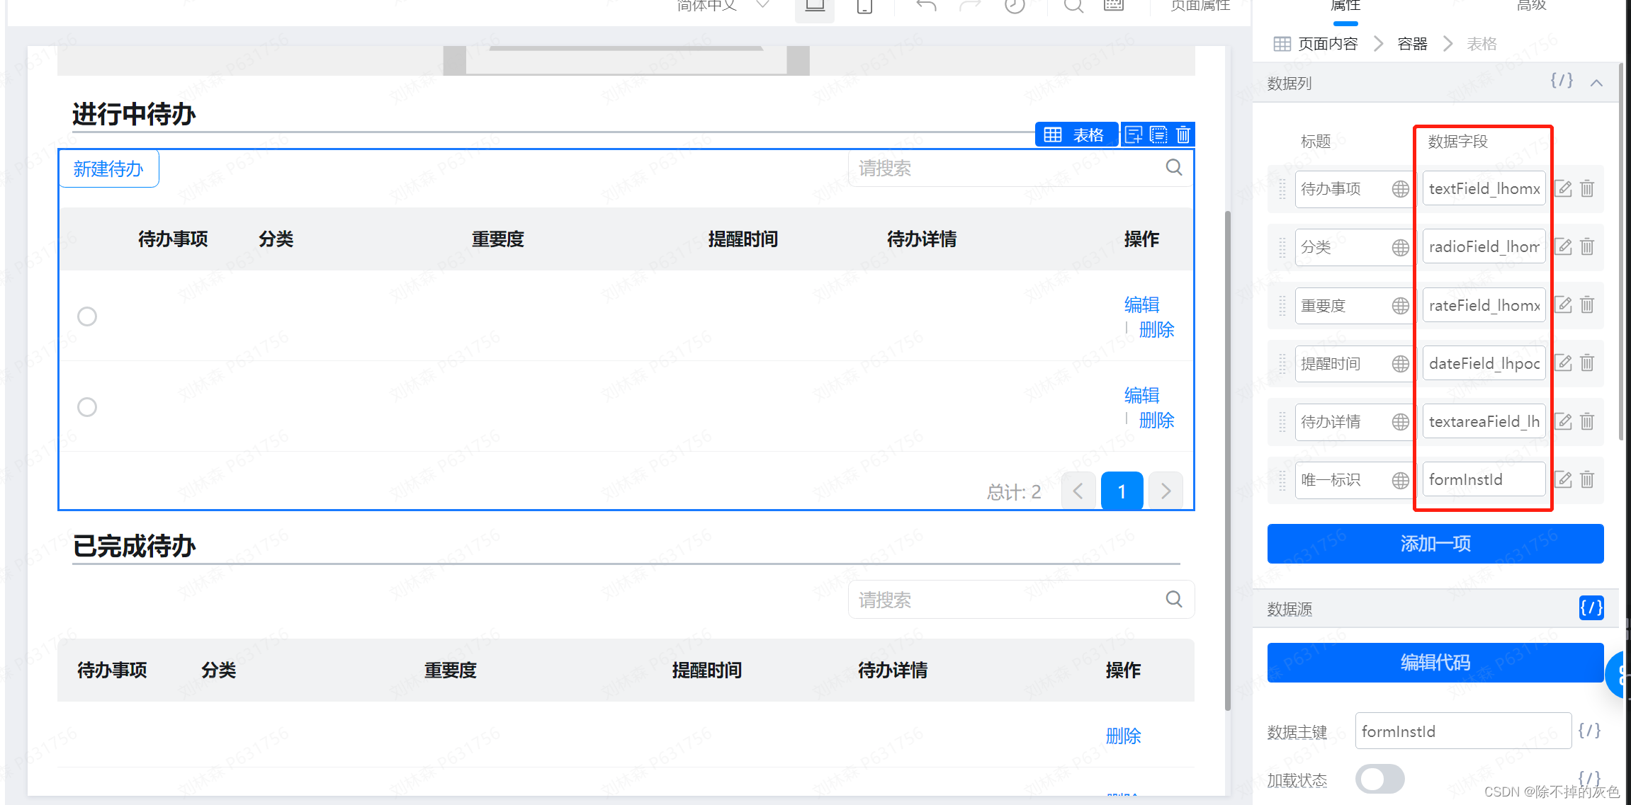Delete the selected 表格 component via trash icon
This screenshot has height=805, width=1631.
(x=1183, y=135)
